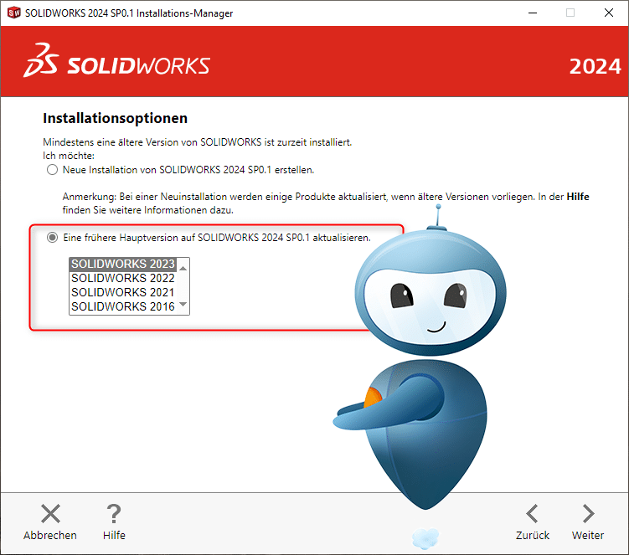Click the version list scroll-up arrow
The height and width of the screenshot is (555, 629).
(x=183, y=268)
